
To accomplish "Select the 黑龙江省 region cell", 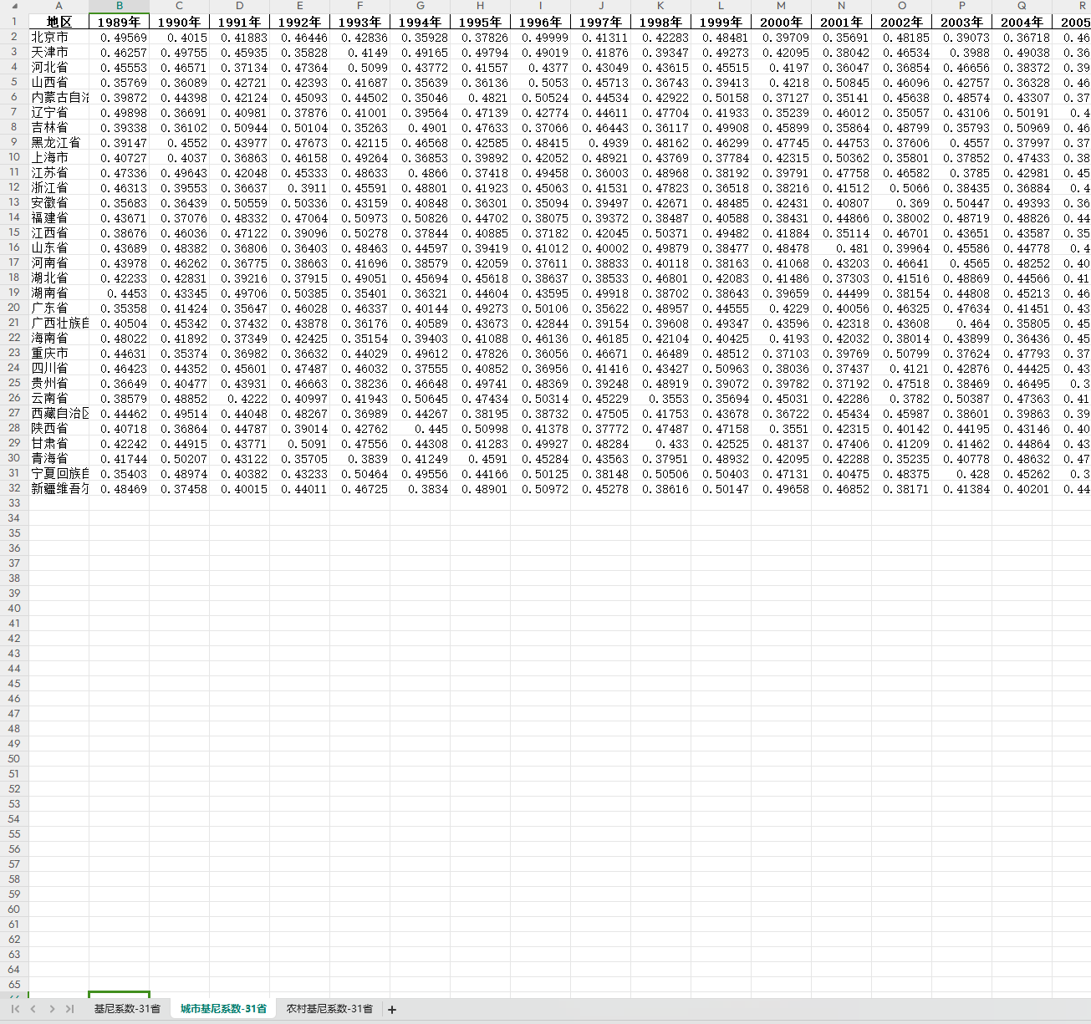I will pyautogui.click(x=59, y=142).
